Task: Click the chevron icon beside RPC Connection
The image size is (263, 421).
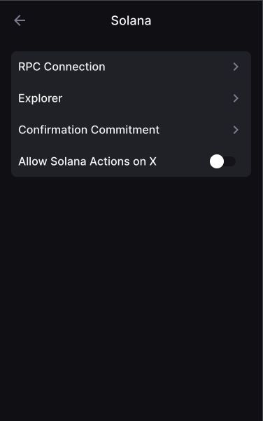Action: coord(236,67)
